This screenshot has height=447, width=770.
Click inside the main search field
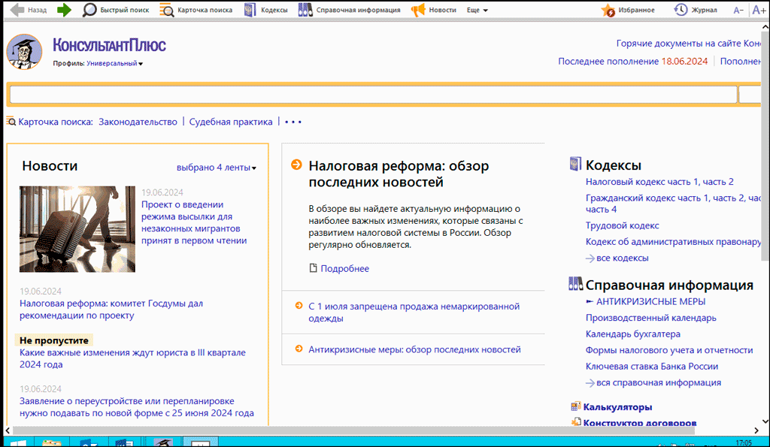click(x=373, y=95)
